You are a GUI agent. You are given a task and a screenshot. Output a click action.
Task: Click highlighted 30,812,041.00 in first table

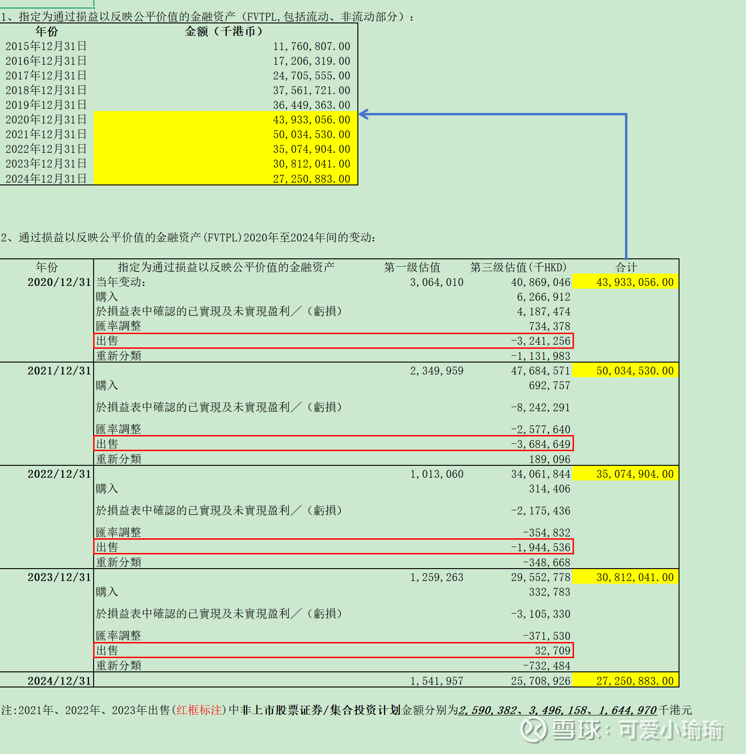pos(312,164)
